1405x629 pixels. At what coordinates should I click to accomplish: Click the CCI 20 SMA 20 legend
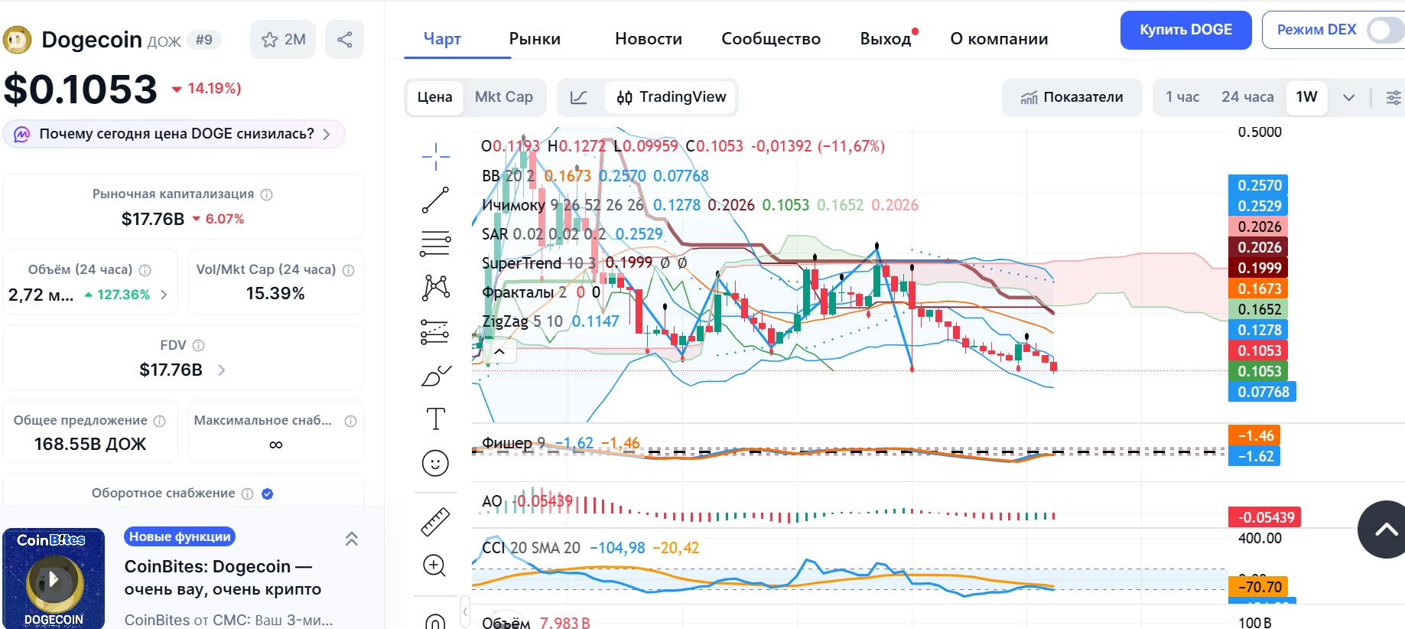click(590, 548)
